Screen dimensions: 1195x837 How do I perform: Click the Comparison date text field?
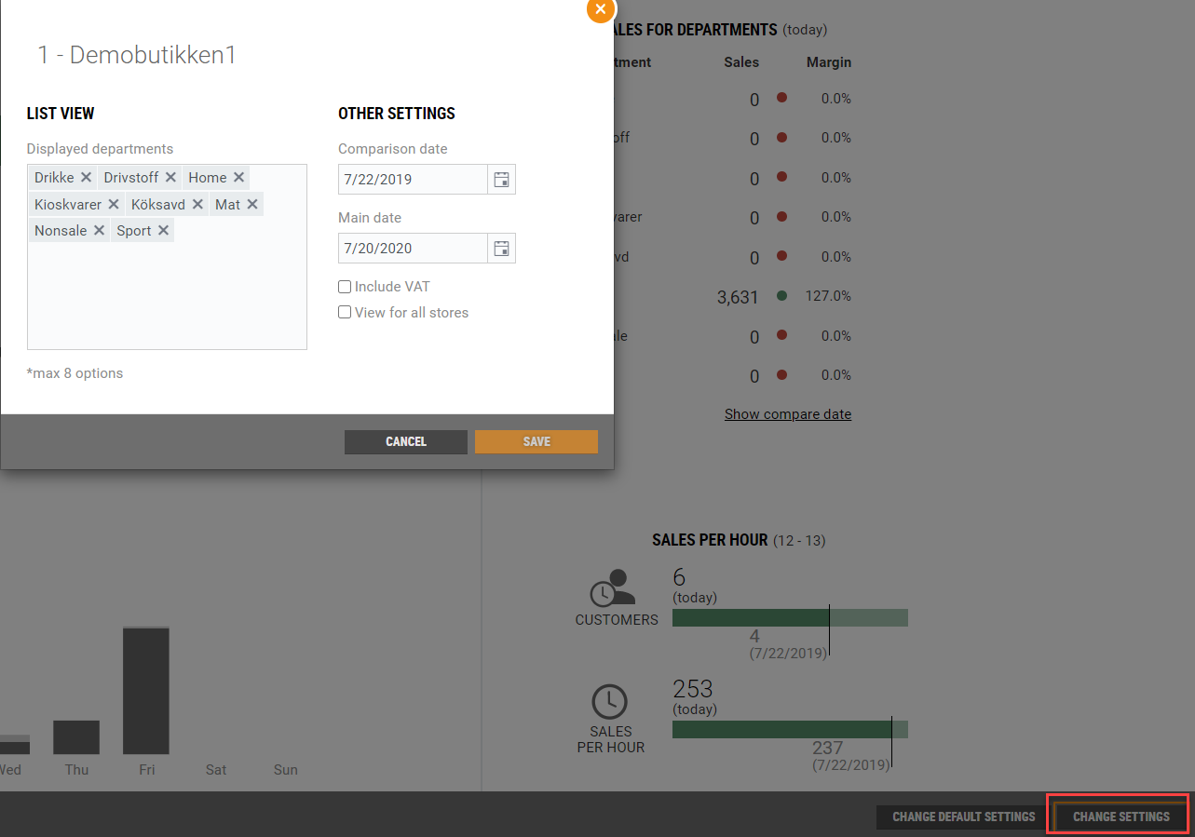(x=412, y=180)
